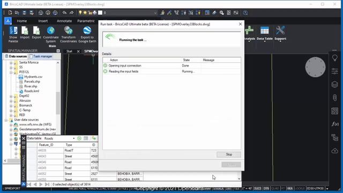Toggle HKA in the status bar

click(x=290, y=188)
